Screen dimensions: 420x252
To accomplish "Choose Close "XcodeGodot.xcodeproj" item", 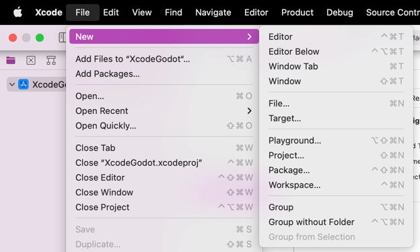I will coord(164,162).
